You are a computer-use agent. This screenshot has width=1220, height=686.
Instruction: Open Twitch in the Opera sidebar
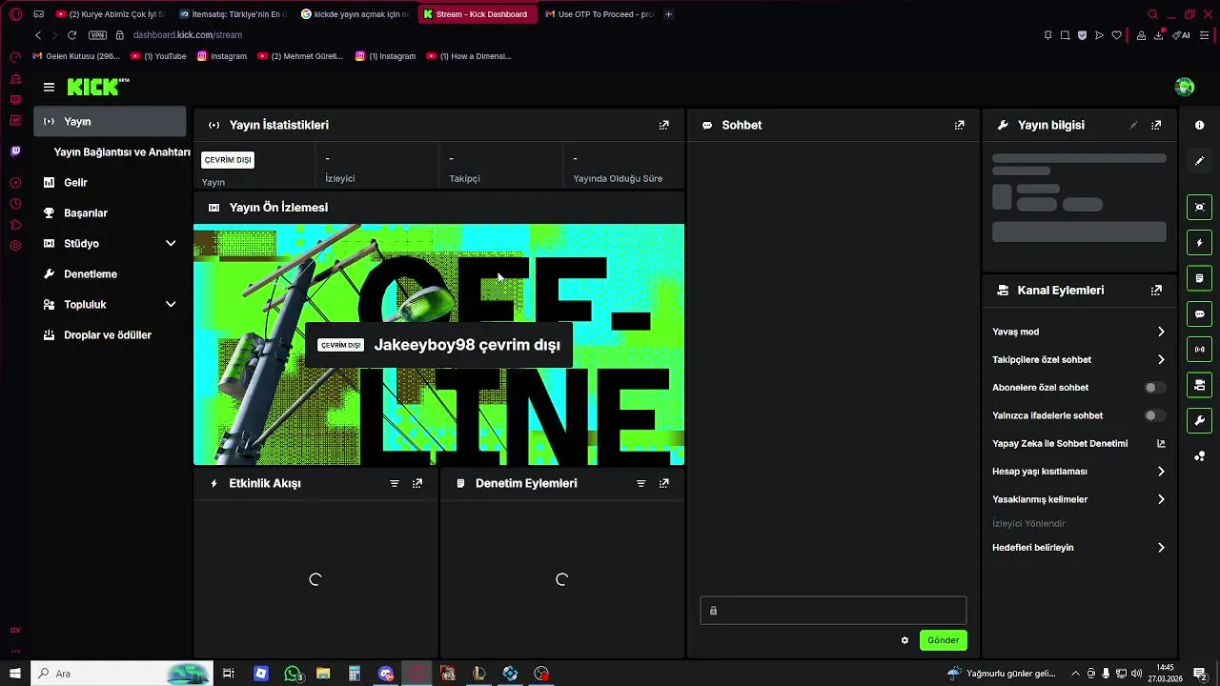pyautogui.click(x=15, y=151)
